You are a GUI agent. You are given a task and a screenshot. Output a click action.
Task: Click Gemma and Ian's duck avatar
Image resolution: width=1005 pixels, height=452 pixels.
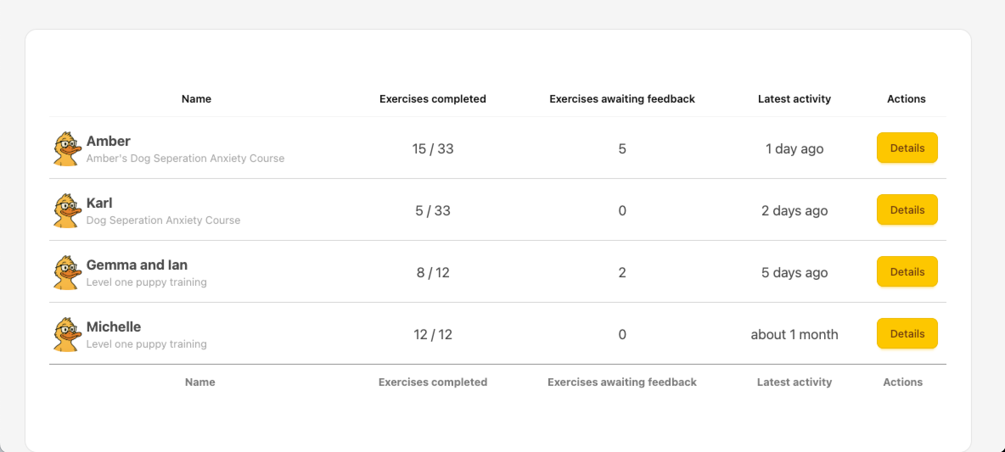(67, 272)
